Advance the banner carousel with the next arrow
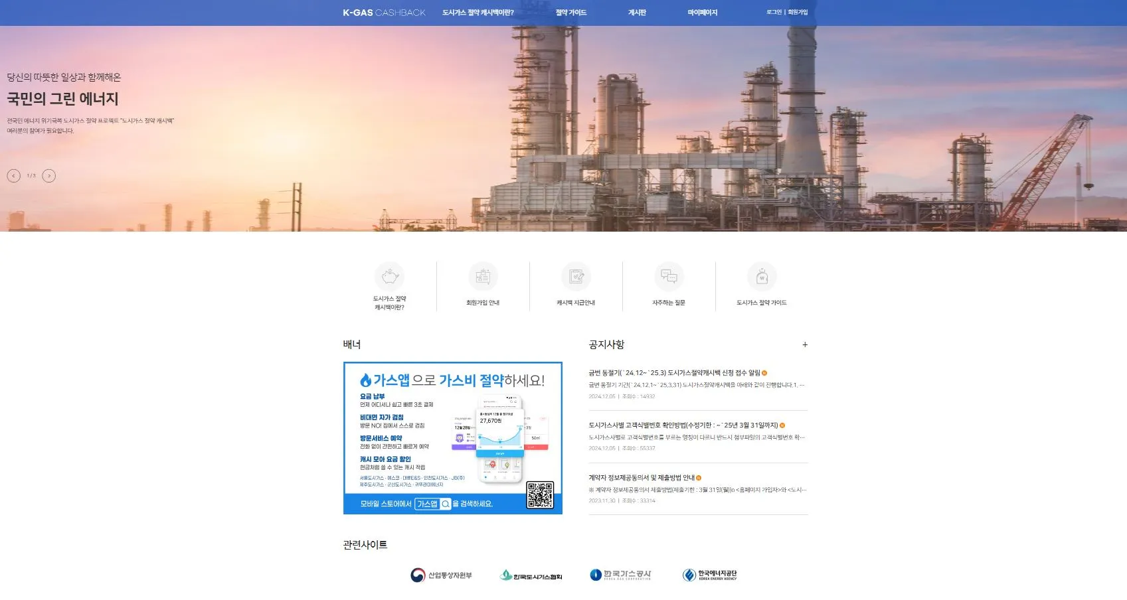The height and width of the screenshot is (600, 1127). click(x=48, y=175)
